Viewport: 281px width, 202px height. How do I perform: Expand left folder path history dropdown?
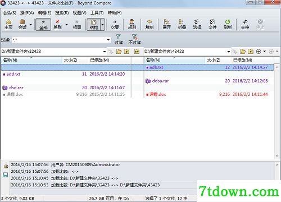pyautogui.click(x=105, y=52)
